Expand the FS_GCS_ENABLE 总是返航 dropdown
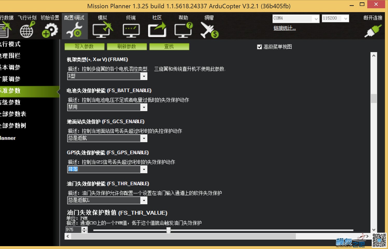The width and height of the screenshot is (388, 249). 144,138
